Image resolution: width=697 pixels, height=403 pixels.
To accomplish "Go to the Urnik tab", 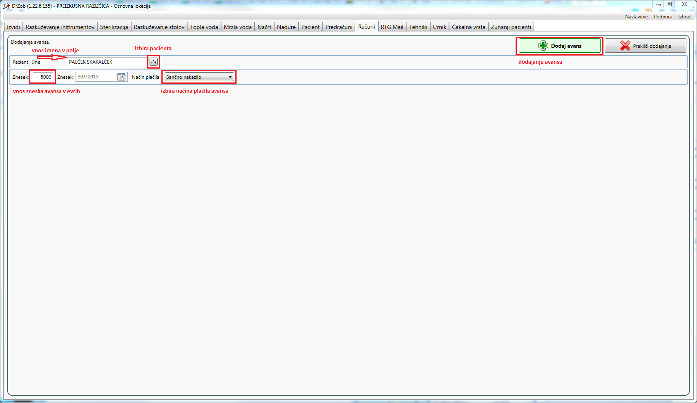I will click(x=440, y=27).
